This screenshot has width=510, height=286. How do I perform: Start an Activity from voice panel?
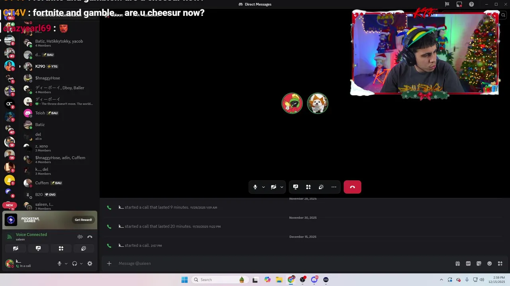coord(61,248)
